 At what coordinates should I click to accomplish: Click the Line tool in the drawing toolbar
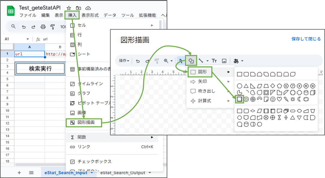coord(201,61)
